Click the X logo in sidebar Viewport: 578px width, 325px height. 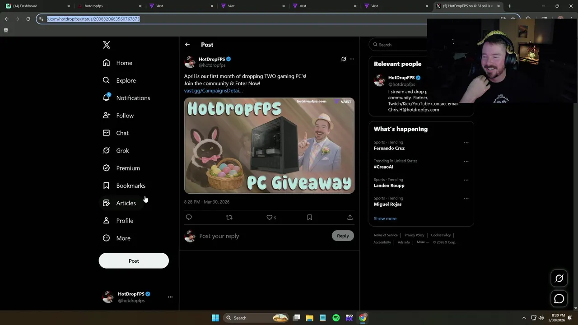coord(106,45)
